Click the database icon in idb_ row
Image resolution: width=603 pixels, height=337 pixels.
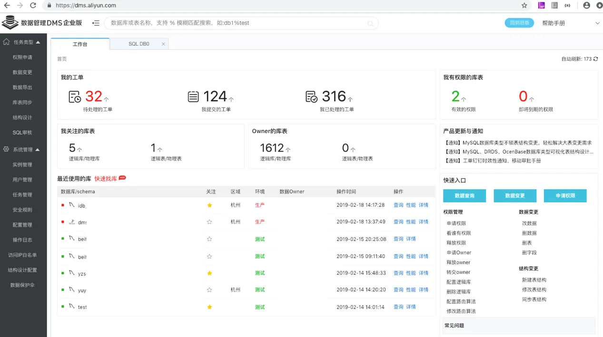72,205
